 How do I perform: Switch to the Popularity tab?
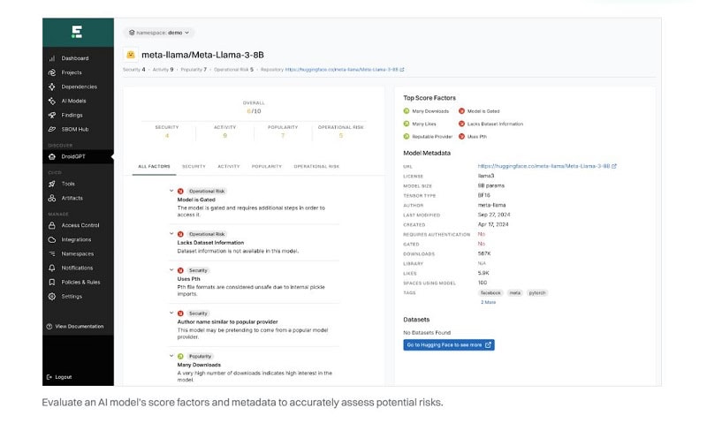(x=267, y=166)
